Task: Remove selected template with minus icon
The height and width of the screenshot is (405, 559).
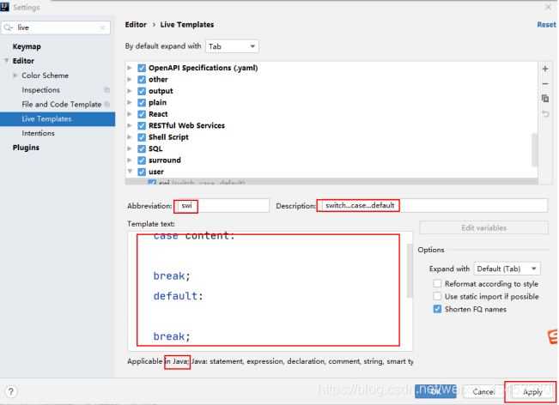Action: click(x=545, y=84)
